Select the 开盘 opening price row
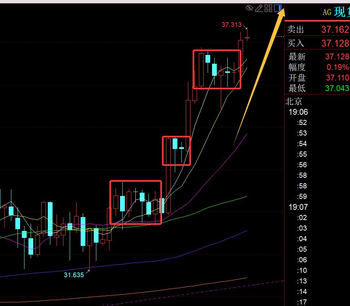The width and height of the screenshot is (350, 306). pyautogui.click(x=318, y=78)
